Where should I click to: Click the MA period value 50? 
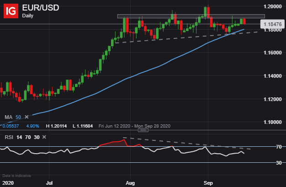[x=18, y=117]
